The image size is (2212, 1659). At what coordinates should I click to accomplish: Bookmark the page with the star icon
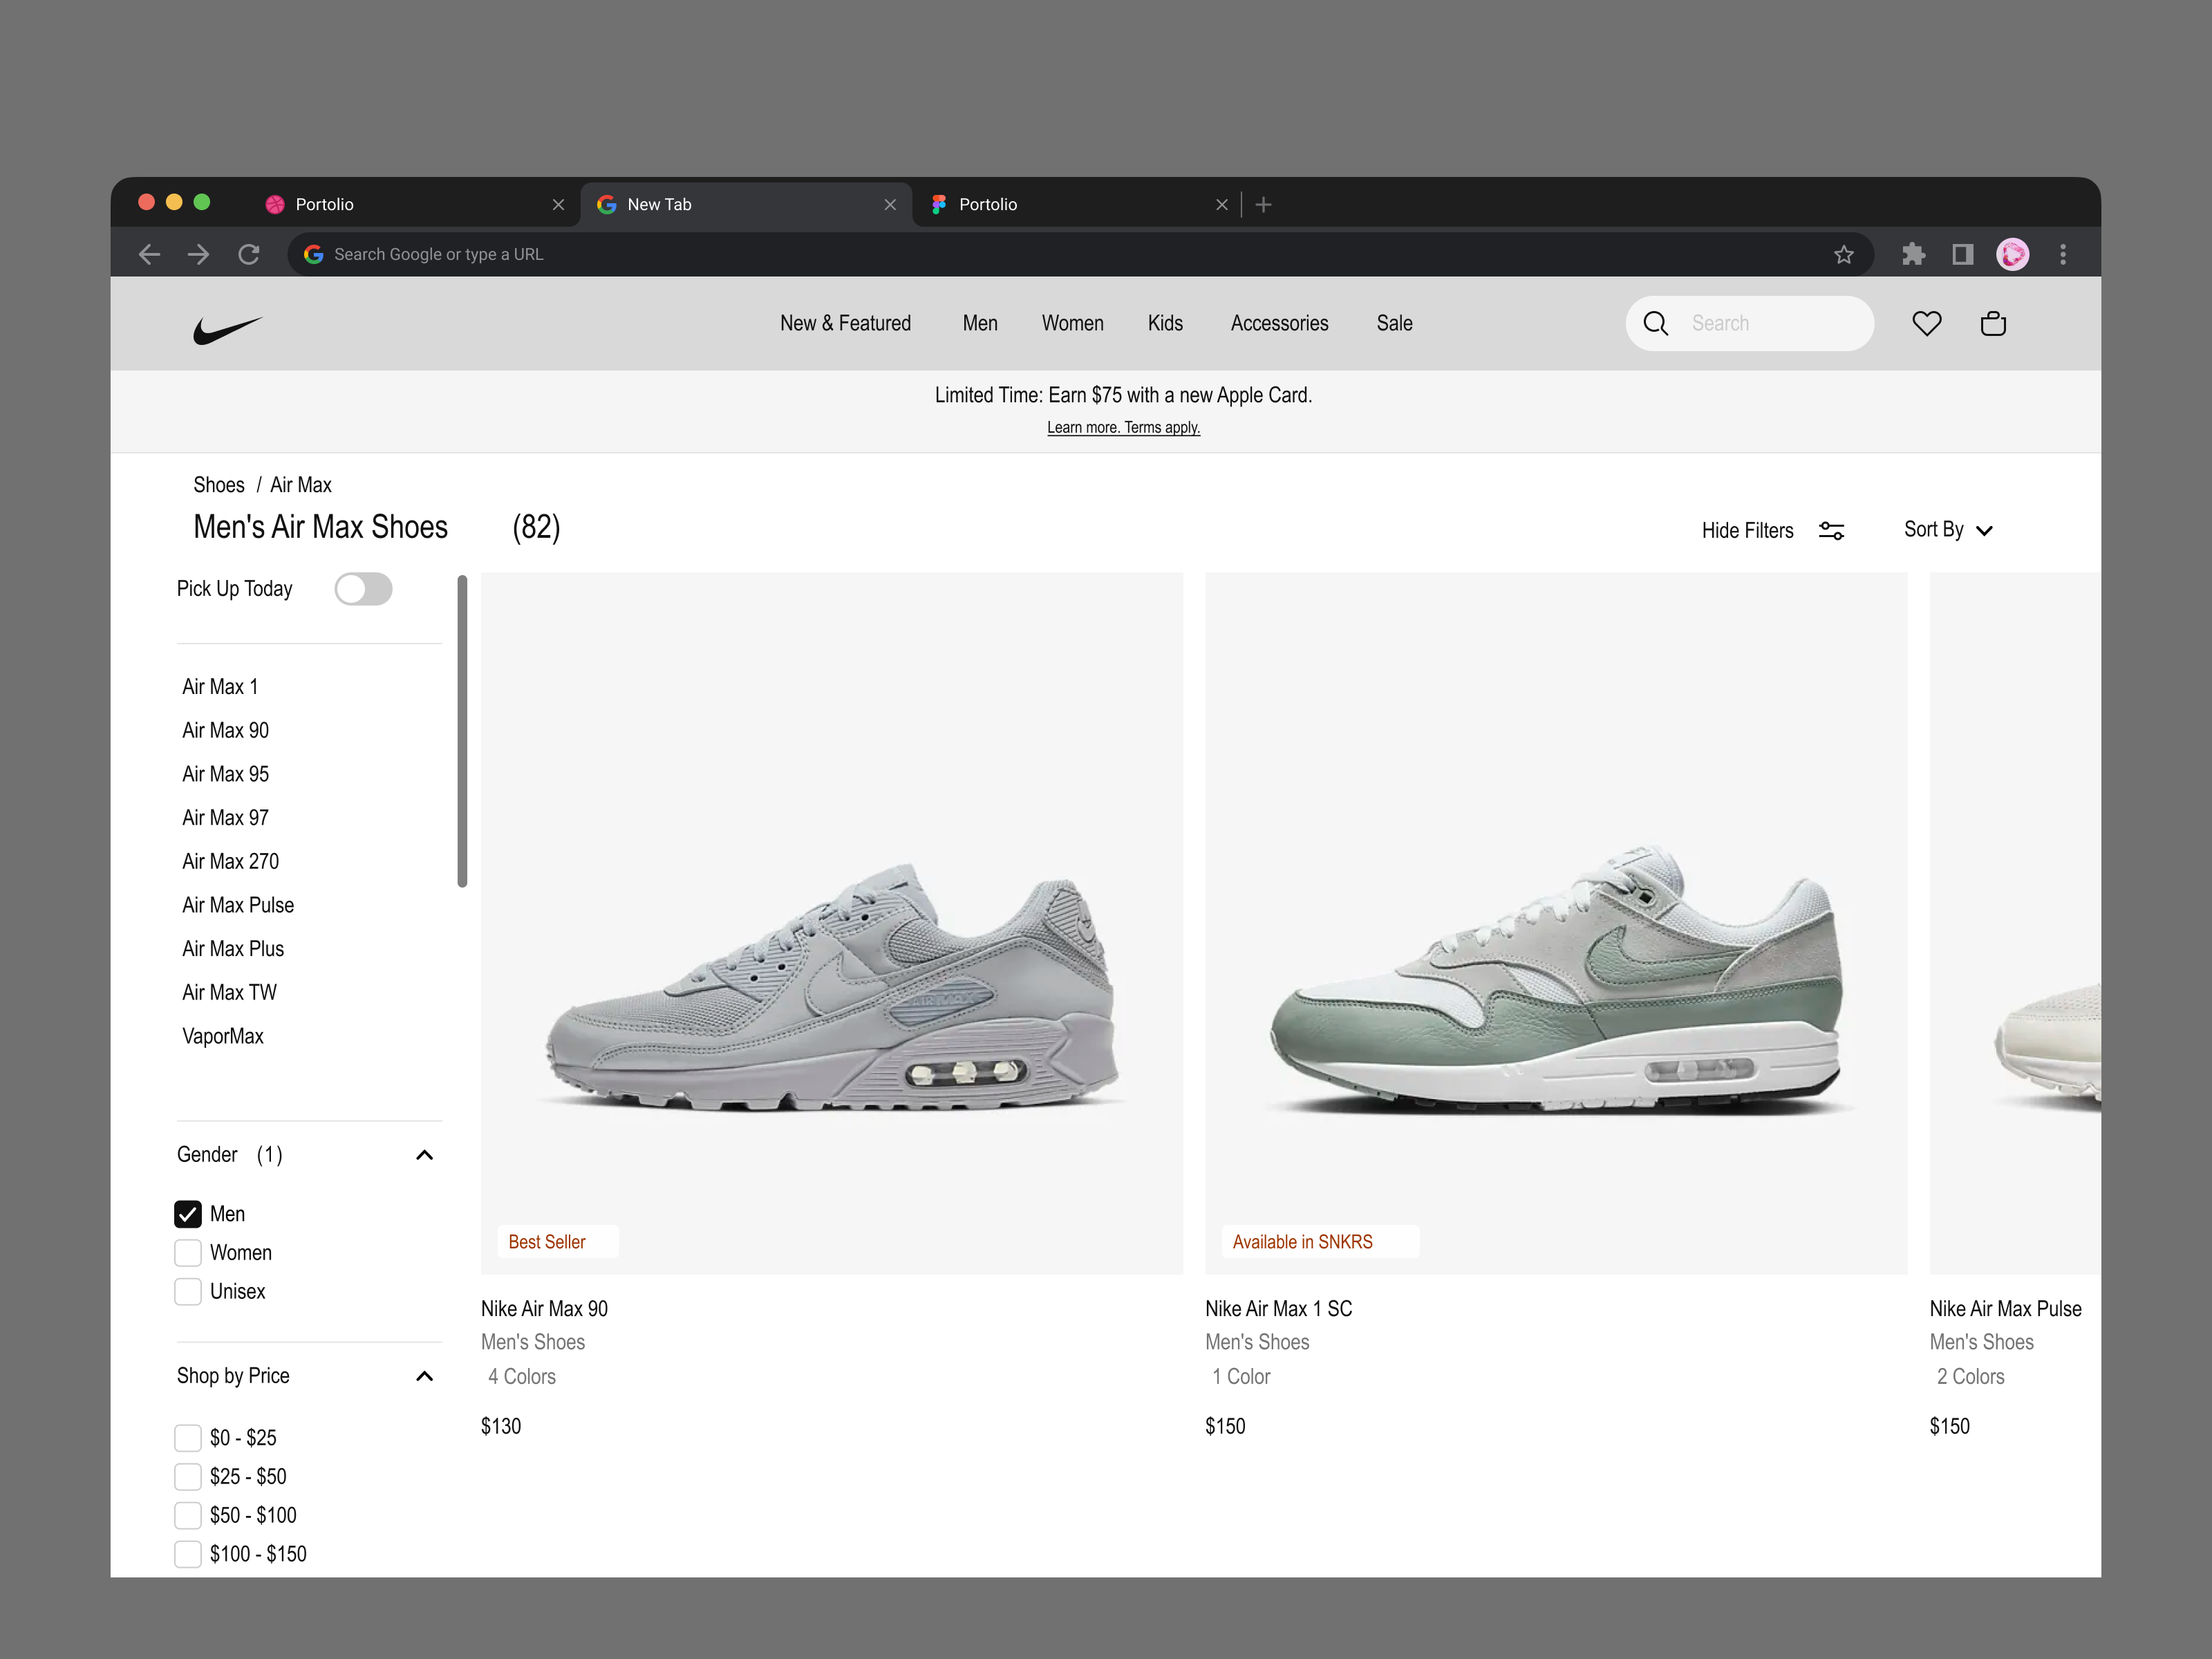click(1843, 254)
